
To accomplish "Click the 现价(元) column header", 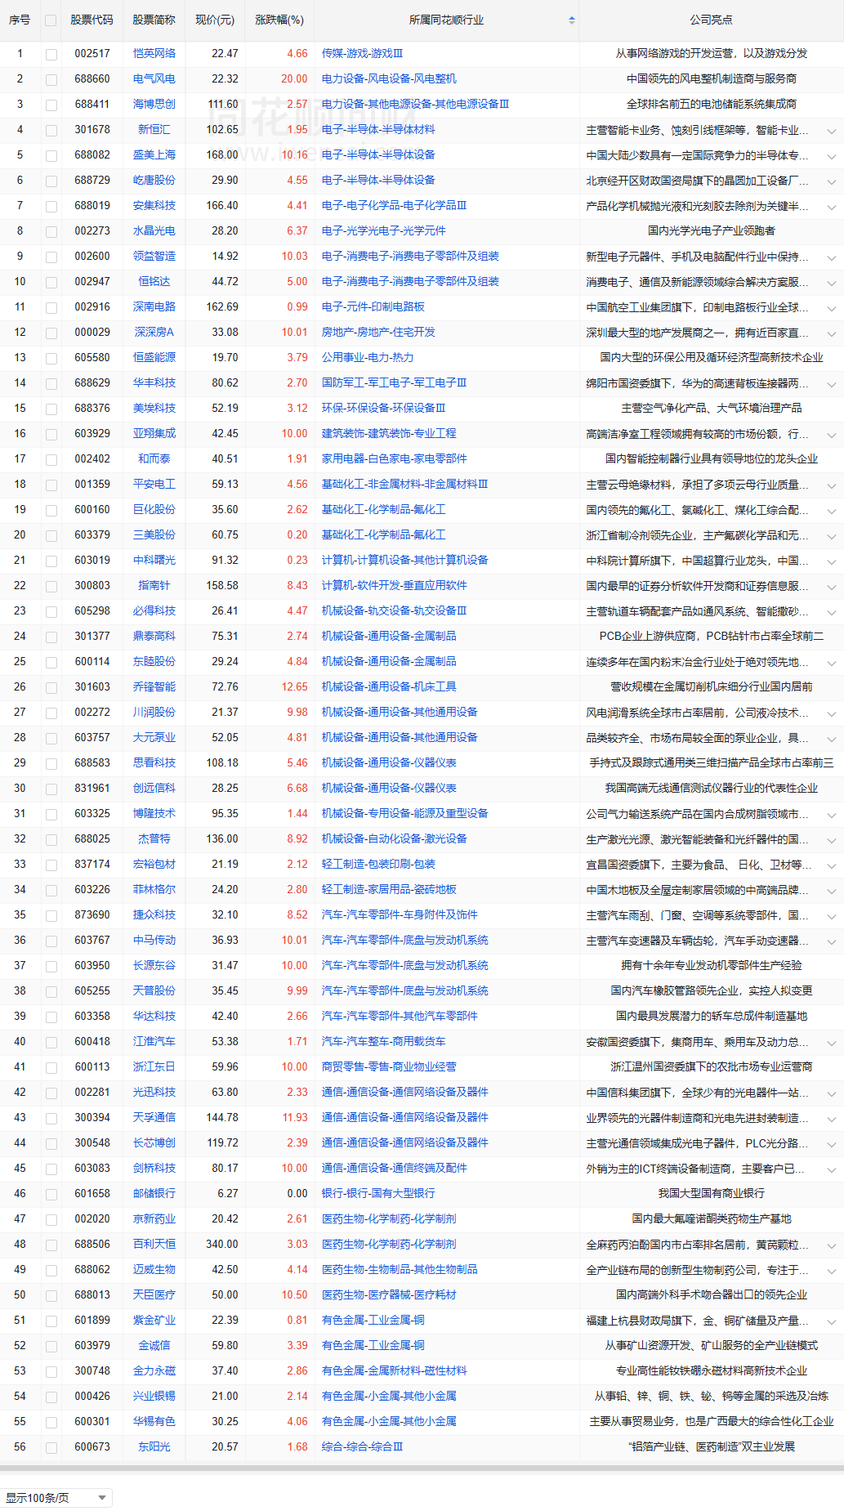I will coord(215,20).
